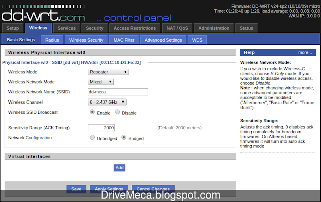Open the Wireless Network Mode dropdown
The image size is (321, 202).
[101, 82]
